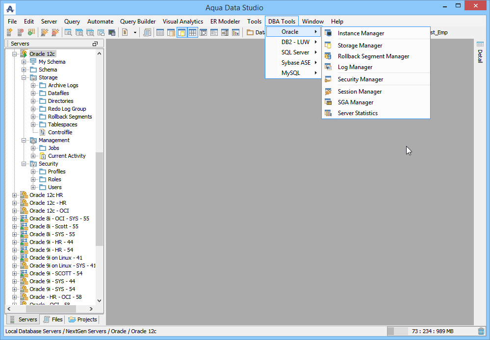Click the horizontal scrollbar thumb in Servers tree
490x340 pixels.
[x=51, y=309]
